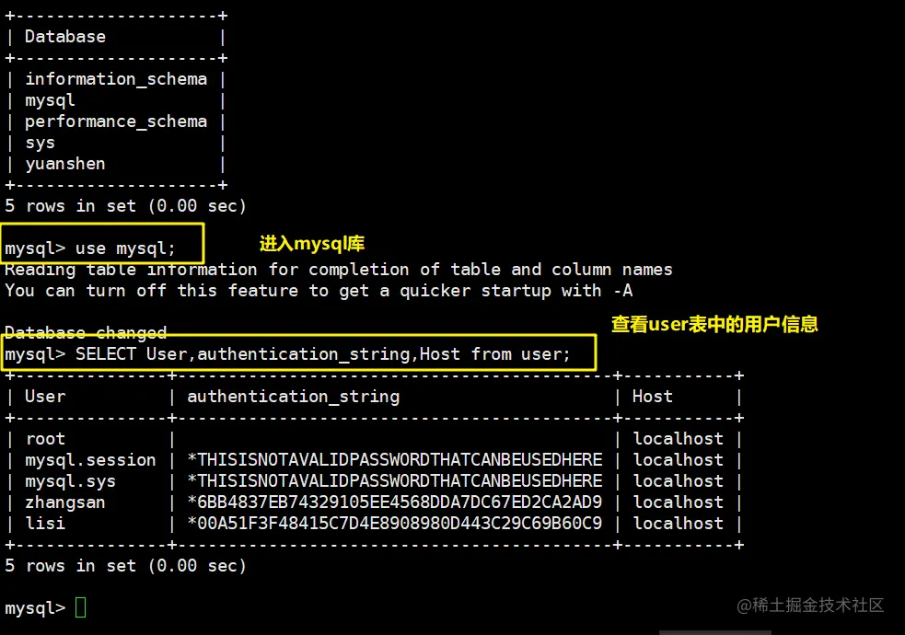The width and height of the screenshot is (905, 635).
Task: Click 'localhost' in the zhangsan row
Action: click(679, 502)
